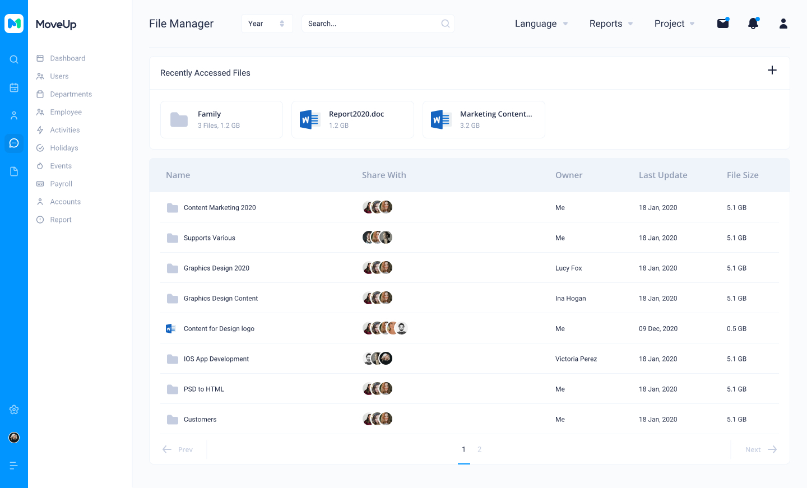Open Events in the side menu

[x=54, y=166]
